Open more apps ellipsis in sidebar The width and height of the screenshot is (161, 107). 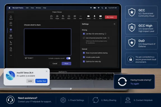11,55
